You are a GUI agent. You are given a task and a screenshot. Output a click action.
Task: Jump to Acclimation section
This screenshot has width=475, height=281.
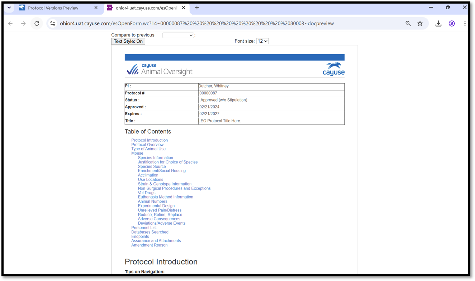[148, 175]
